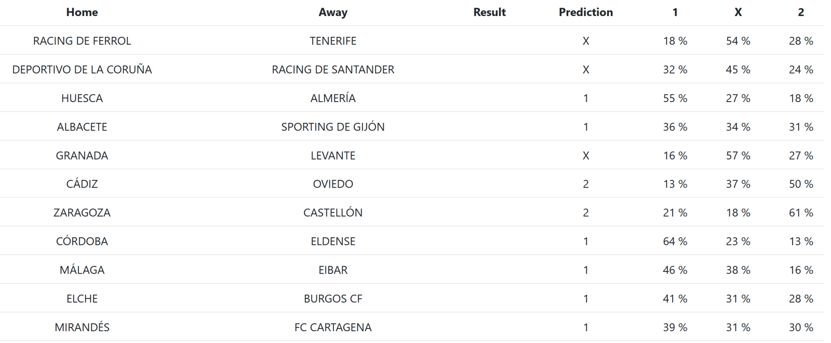Viewport: 831px width, 343px height.
Task: Select the RACING DE FERROL home cell
Action: pyautogui.click(x=82, y=41)
